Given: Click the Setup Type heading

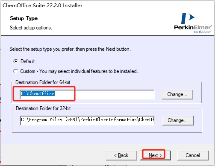Looking at the screenshot, I should (24, 18).
